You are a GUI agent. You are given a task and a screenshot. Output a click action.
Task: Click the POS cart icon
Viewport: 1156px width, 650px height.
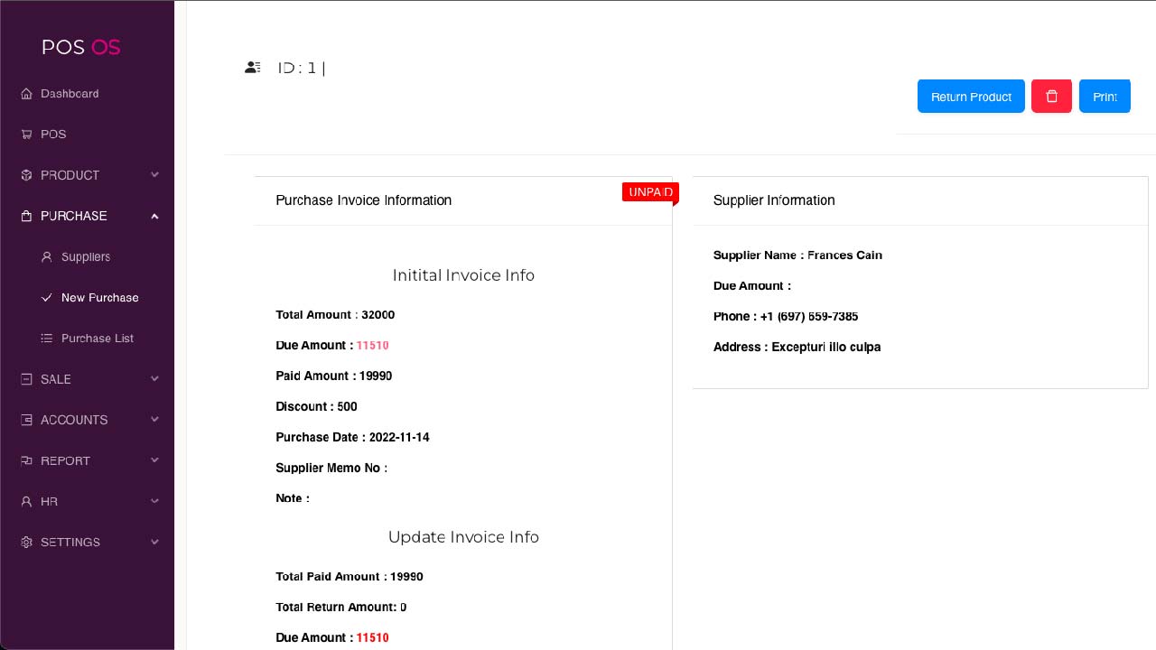coord(26,135)
